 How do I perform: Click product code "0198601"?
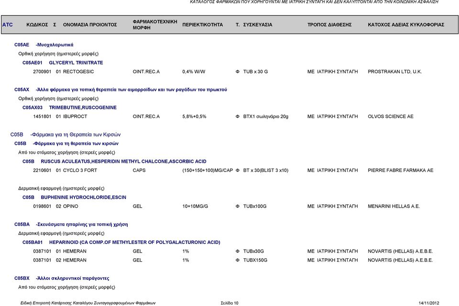click(x=42, y=206)
